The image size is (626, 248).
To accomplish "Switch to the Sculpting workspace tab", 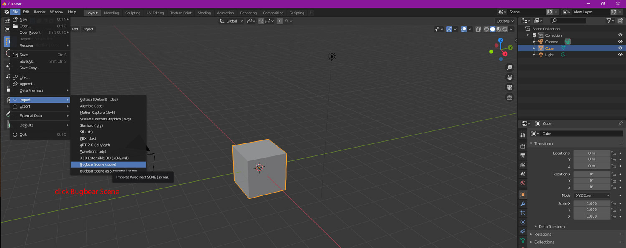I will 133,13.
